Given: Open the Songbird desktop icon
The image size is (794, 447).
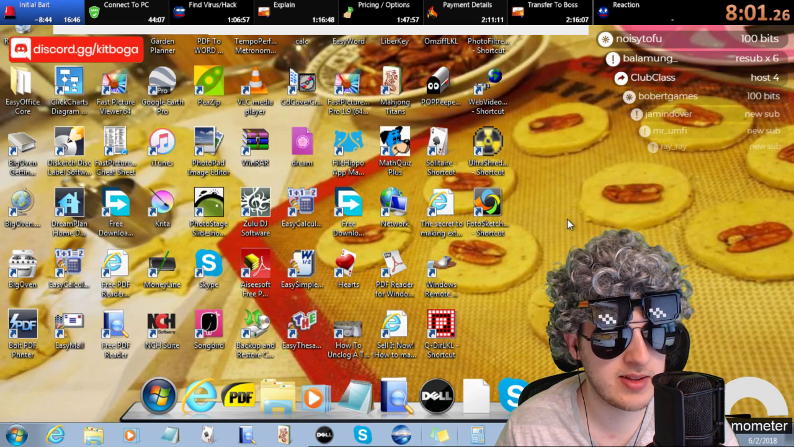Looking at the screenshot, I should [x=208, y=325].
